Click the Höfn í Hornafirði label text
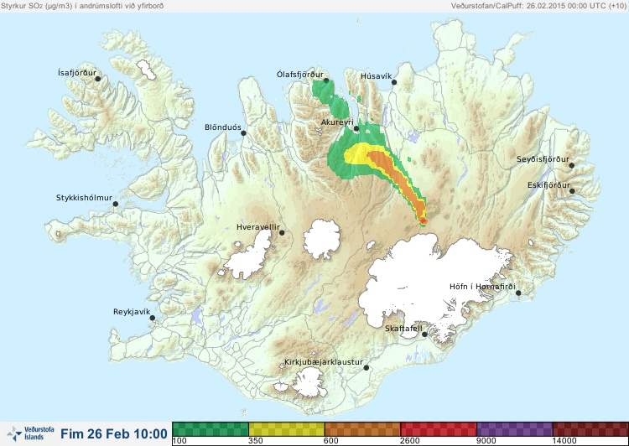This screenshot has height=446, width=629. [482, 287]
